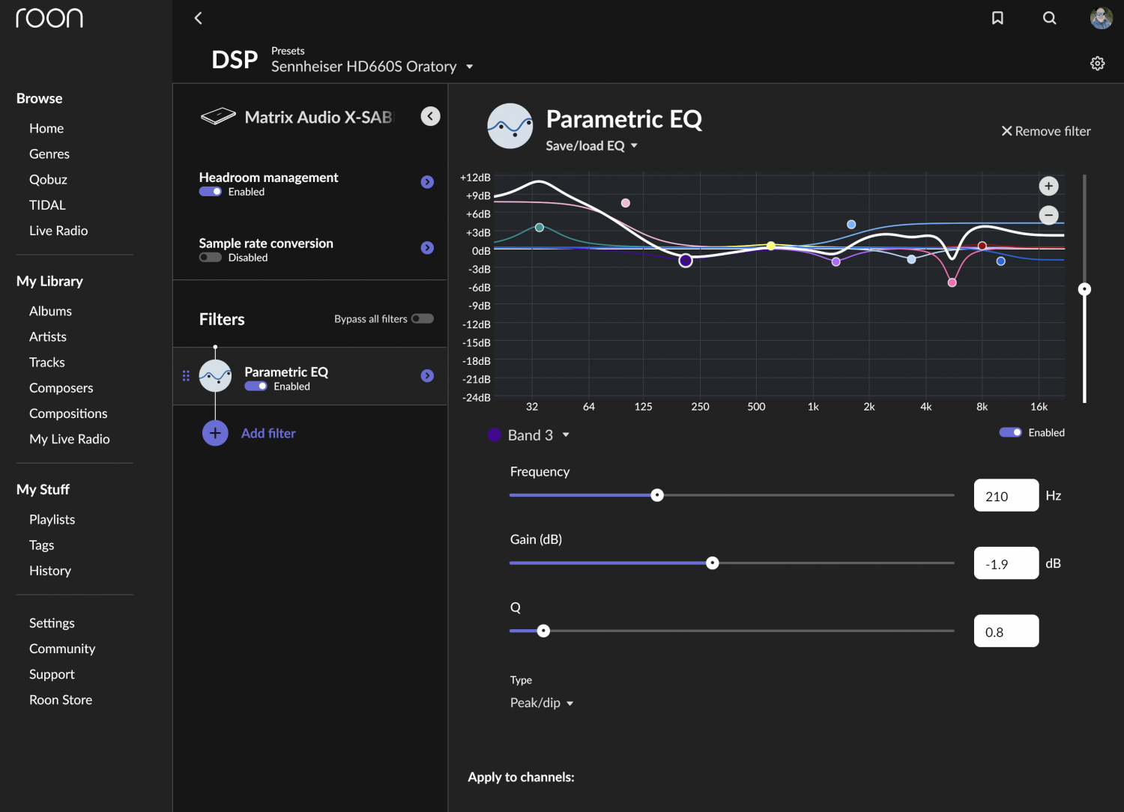Viewport: 1124px width, 812px height.
Task: Open Roon Store link
Action: (61, 700)
